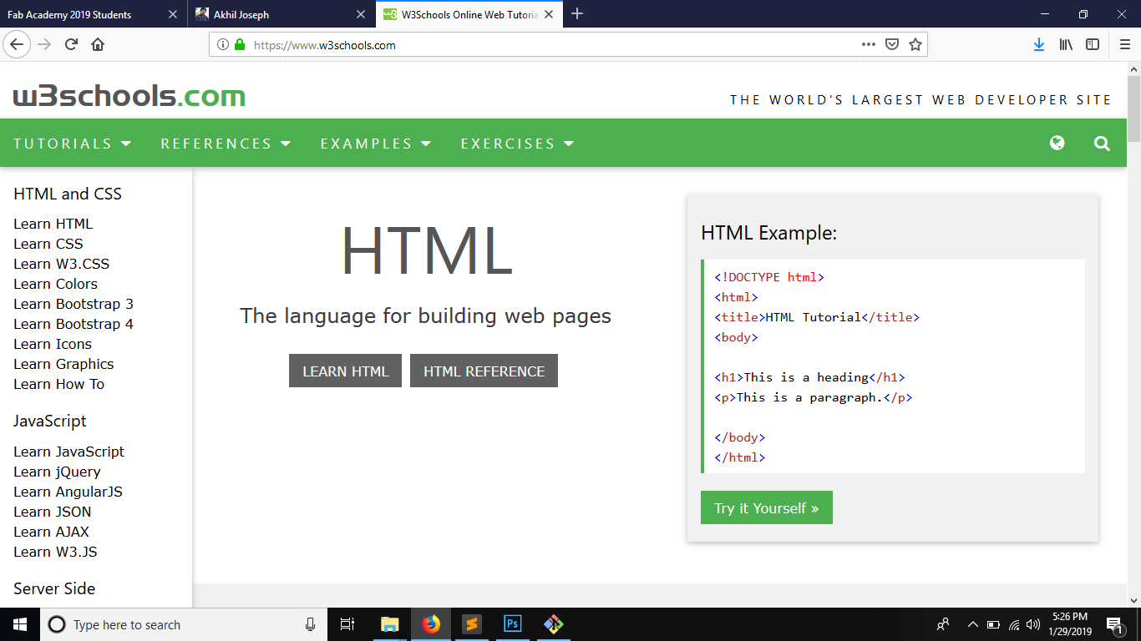Image resolution: width=1141 pixels, height=641 pixels.
Task: Close the Fab Academy 2019 Students tab
Action: tap(173, 14)
